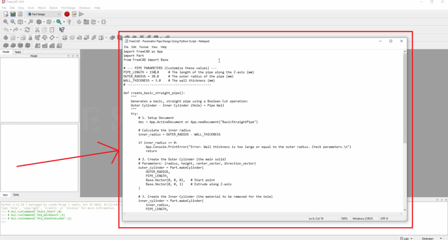This screenshot has height=240, width=448.
Task: Float the Model panel with undock button
Action: tap(73, 56)
